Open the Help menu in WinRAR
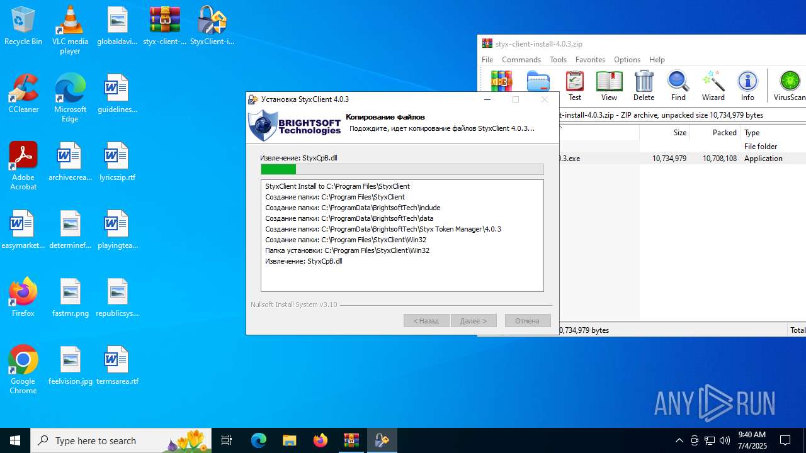Image resolution: width=806 pixels, height=453 pixels. coord(657,60)
